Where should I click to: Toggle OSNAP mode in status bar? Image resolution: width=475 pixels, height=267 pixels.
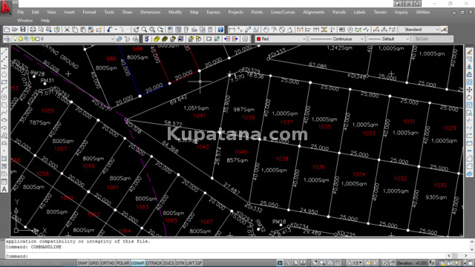[x=137, y=263]
